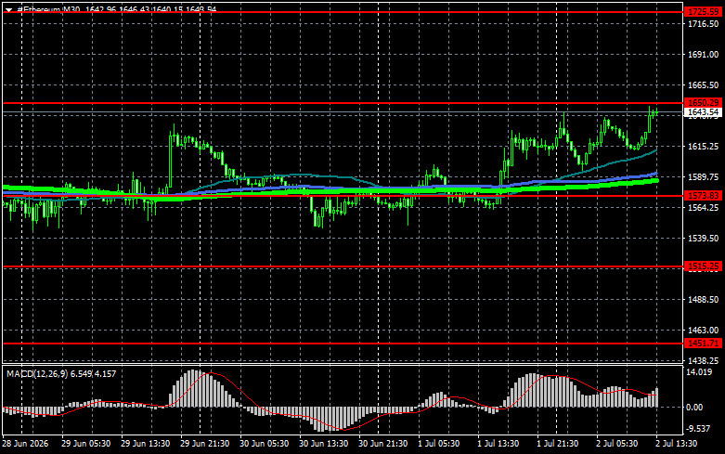The width and height of the screenshot is (725, 454).
Task: Click the current price label 1643.54
Action: pyautogui.click(x=703, y=112)
